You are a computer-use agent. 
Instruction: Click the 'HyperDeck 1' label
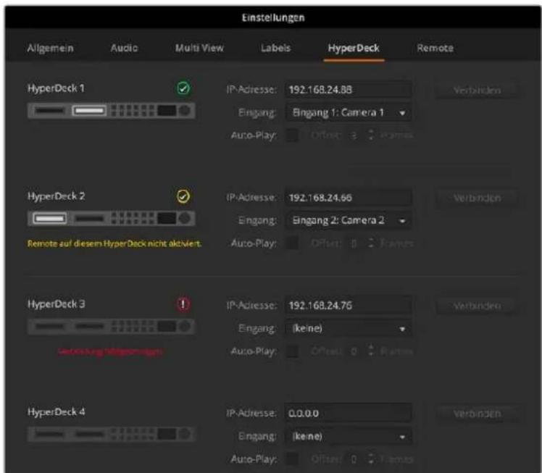(x=56, y=88)
